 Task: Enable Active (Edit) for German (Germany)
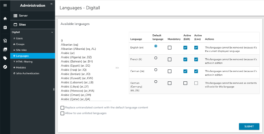point(185,83)
